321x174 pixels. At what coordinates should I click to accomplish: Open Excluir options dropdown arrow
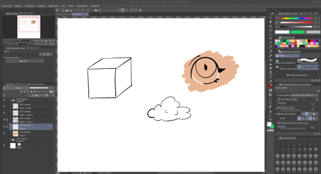[317, 118]
